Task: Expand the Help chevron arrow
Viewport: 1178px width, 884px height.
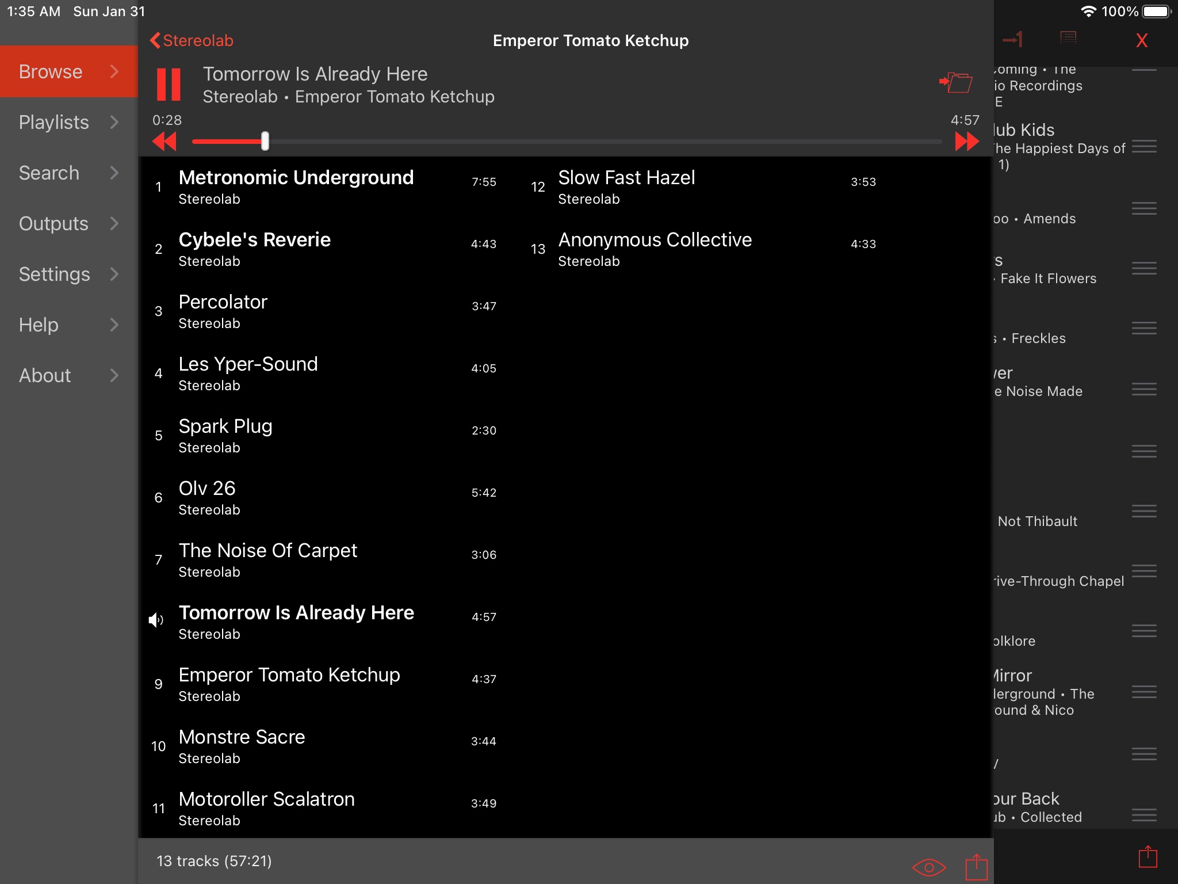Action: click(x=114, y=325)
